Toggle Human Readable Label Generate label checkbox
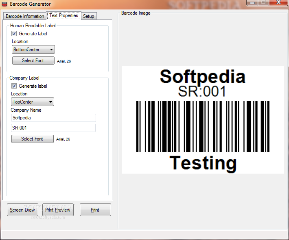The width and height of the screenshot is (289, 240). tap(14, 33)
